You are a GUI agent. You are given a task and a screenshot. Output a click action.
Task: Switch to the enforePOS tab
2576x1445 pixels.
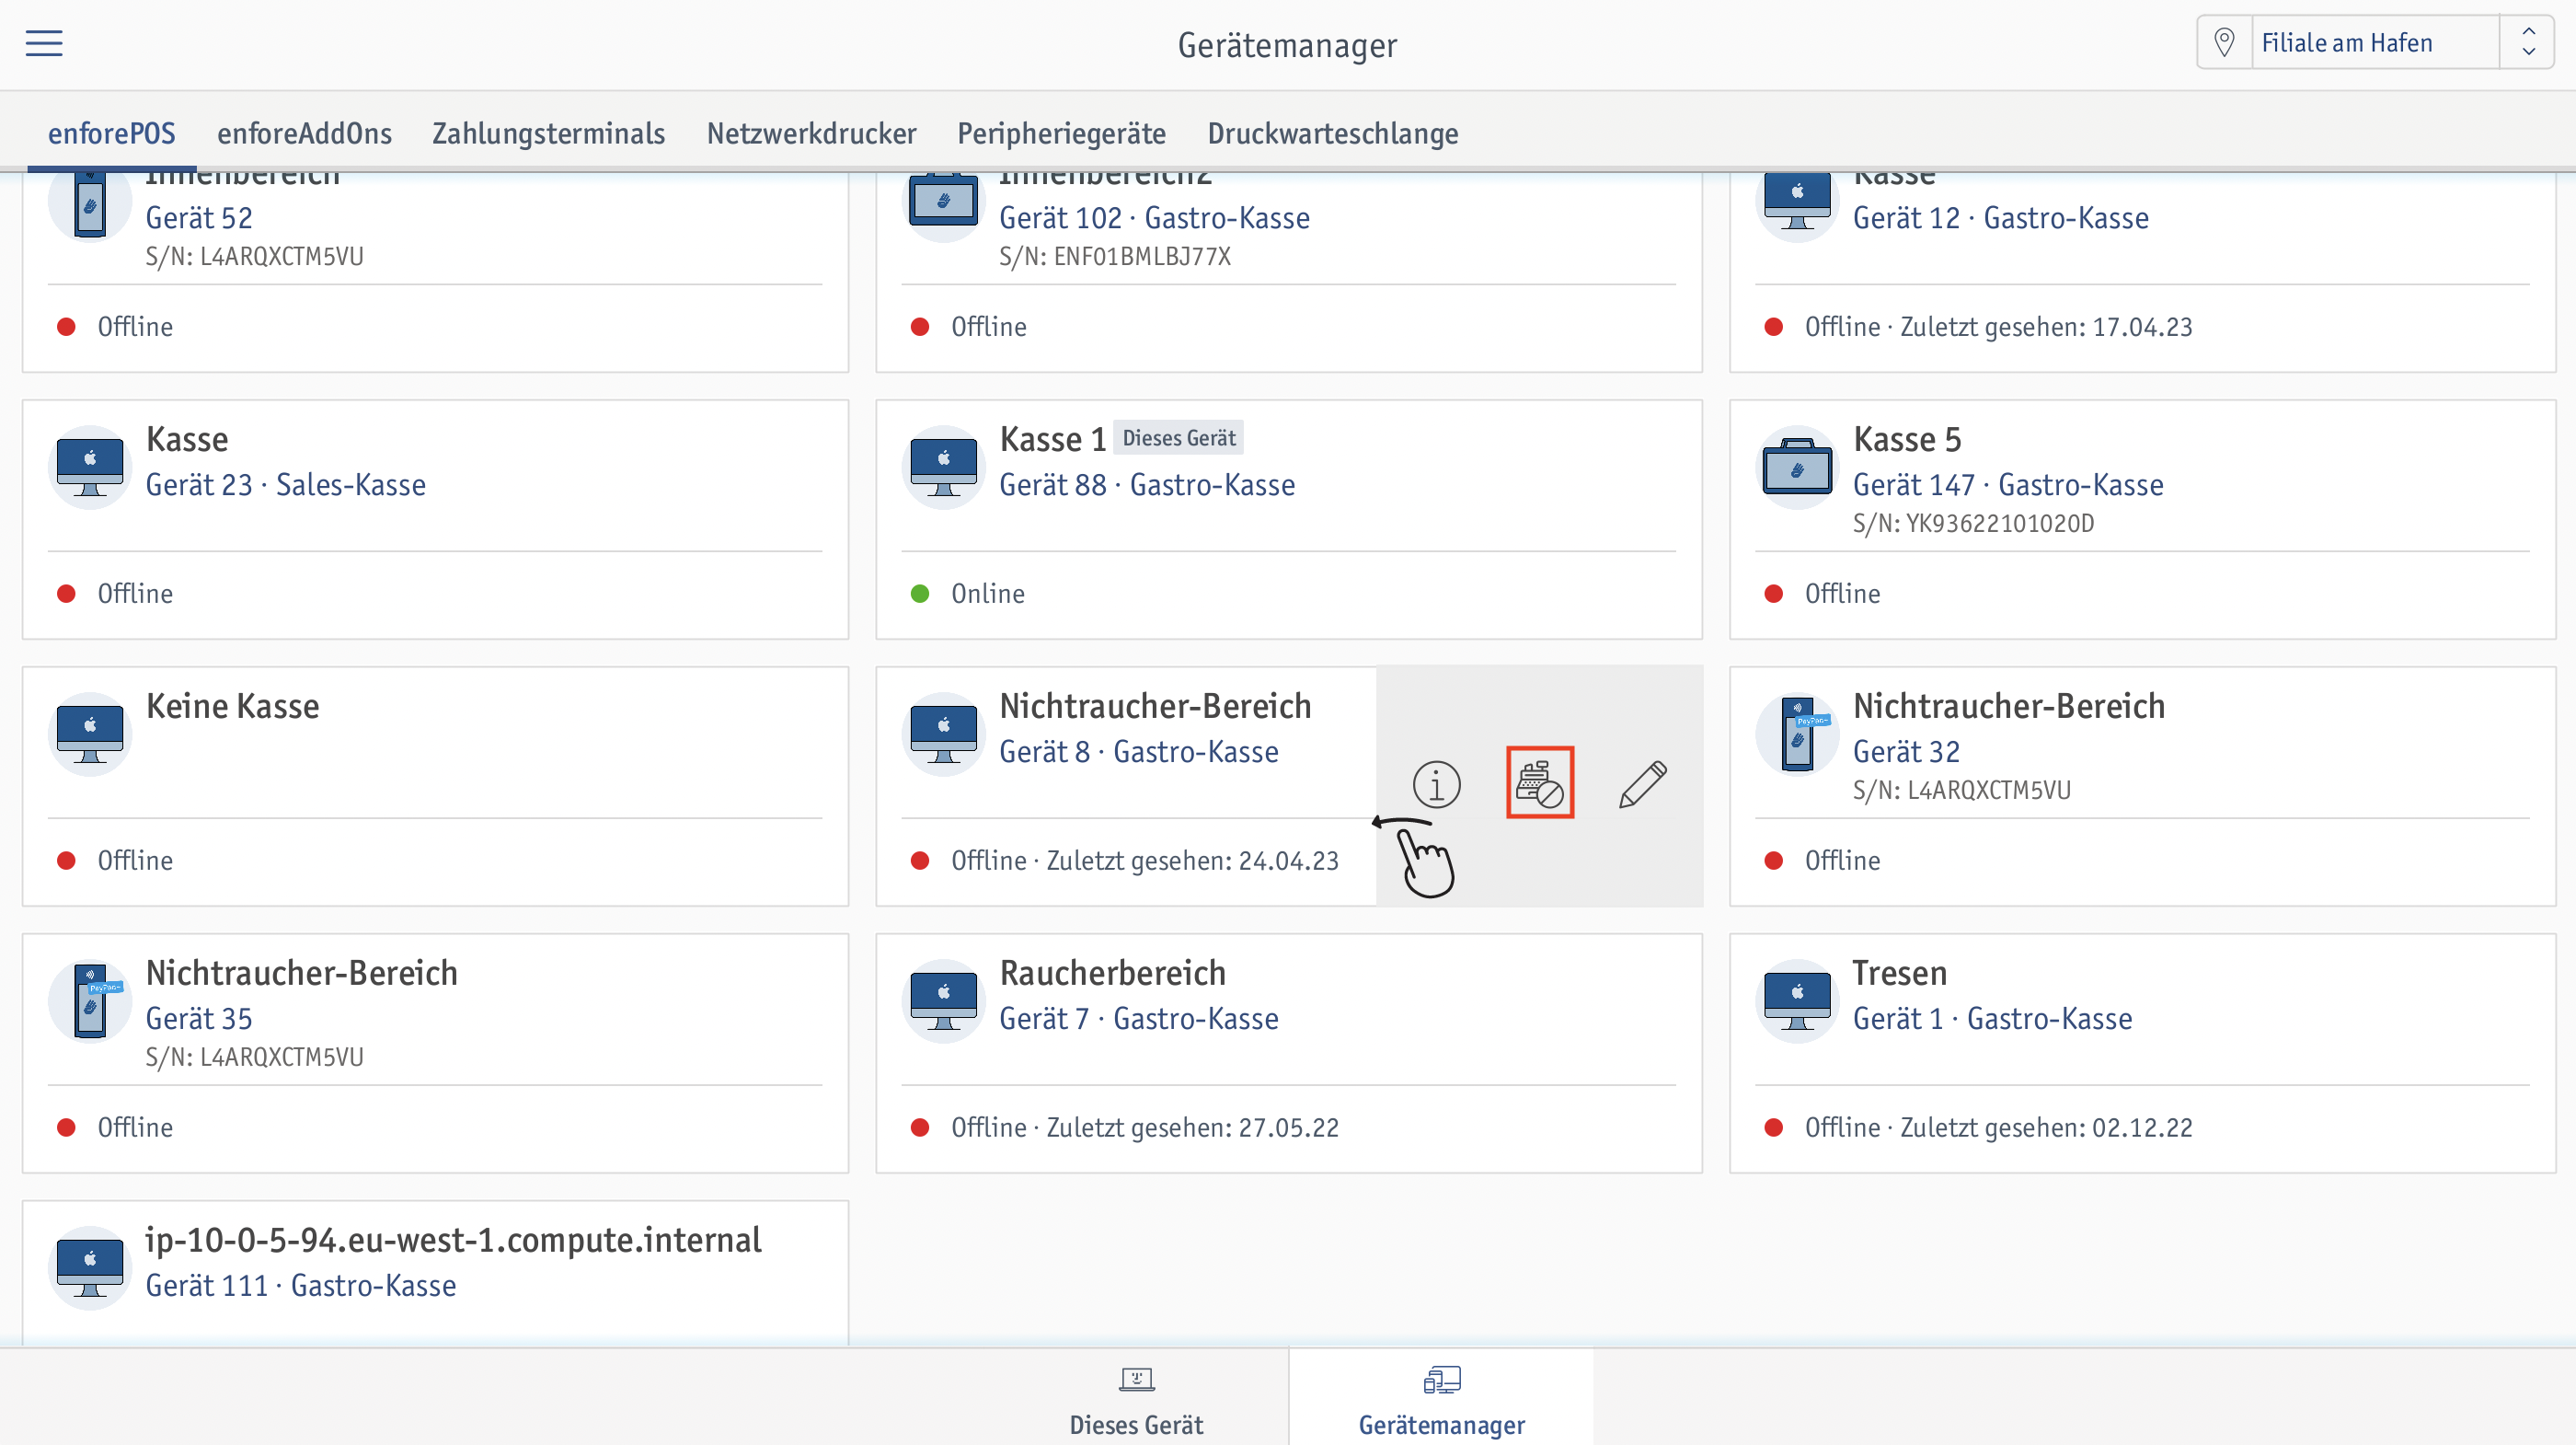click(x=112, y=133)
